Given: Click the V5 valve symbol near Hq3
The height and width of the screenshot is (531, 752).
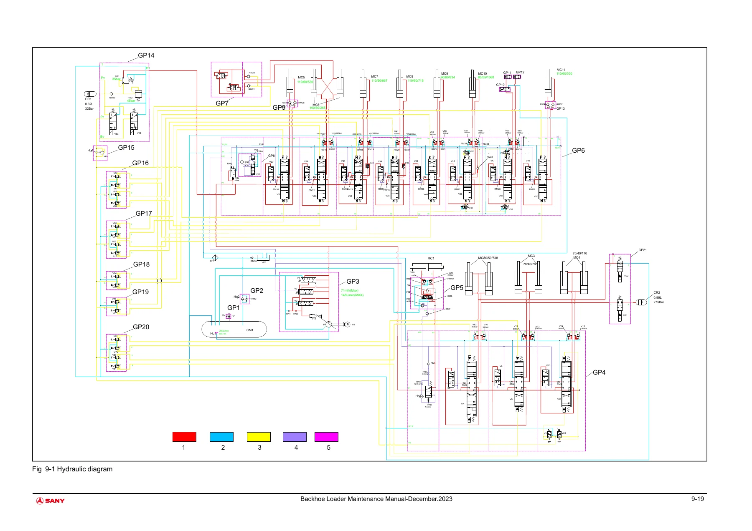Looking at the screenshot, I should [428, 392].
